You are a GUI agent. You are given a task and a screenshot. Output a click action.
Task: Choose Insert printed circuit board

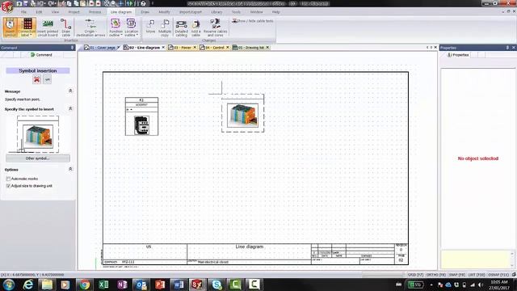[48, 27]
